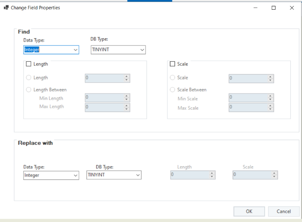The width and height of the screenshot is (302, 222).
Task: Maximize the Change Field Properties window
Action: 273,8
